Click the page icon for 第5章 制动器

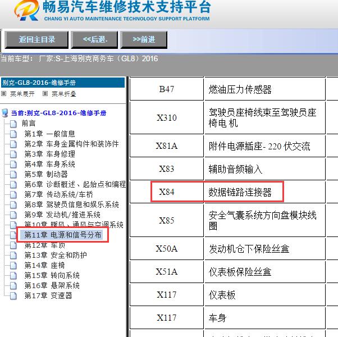(13, 175)
